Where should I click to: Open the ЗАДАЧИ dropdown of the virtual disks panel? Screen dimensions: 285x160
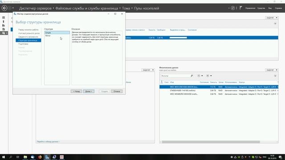(x=148, y=70)
